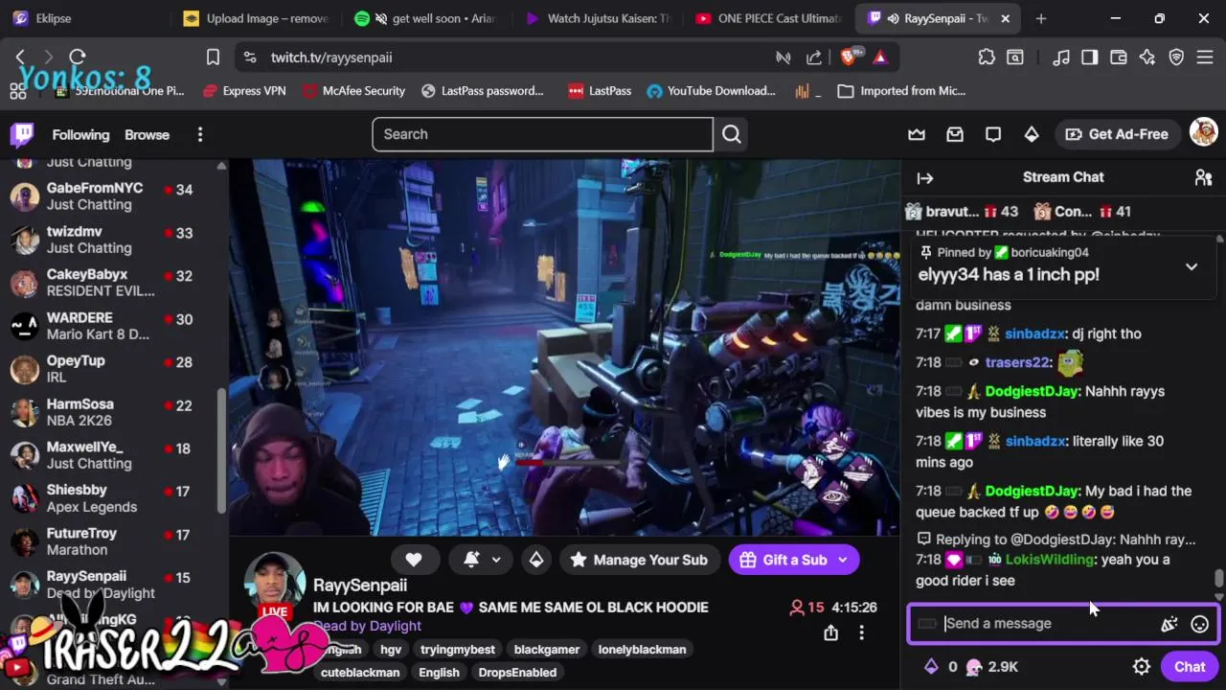The height and width of the screenshot is (690, 1226).
Task: Expand the pinned chat message chevron
Action: pos(1192,266)
